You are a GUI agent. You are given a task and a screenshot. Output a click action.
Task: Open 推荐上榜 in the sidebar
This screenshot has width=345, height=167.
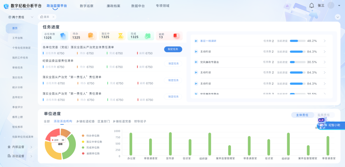(x=18, y=117)
